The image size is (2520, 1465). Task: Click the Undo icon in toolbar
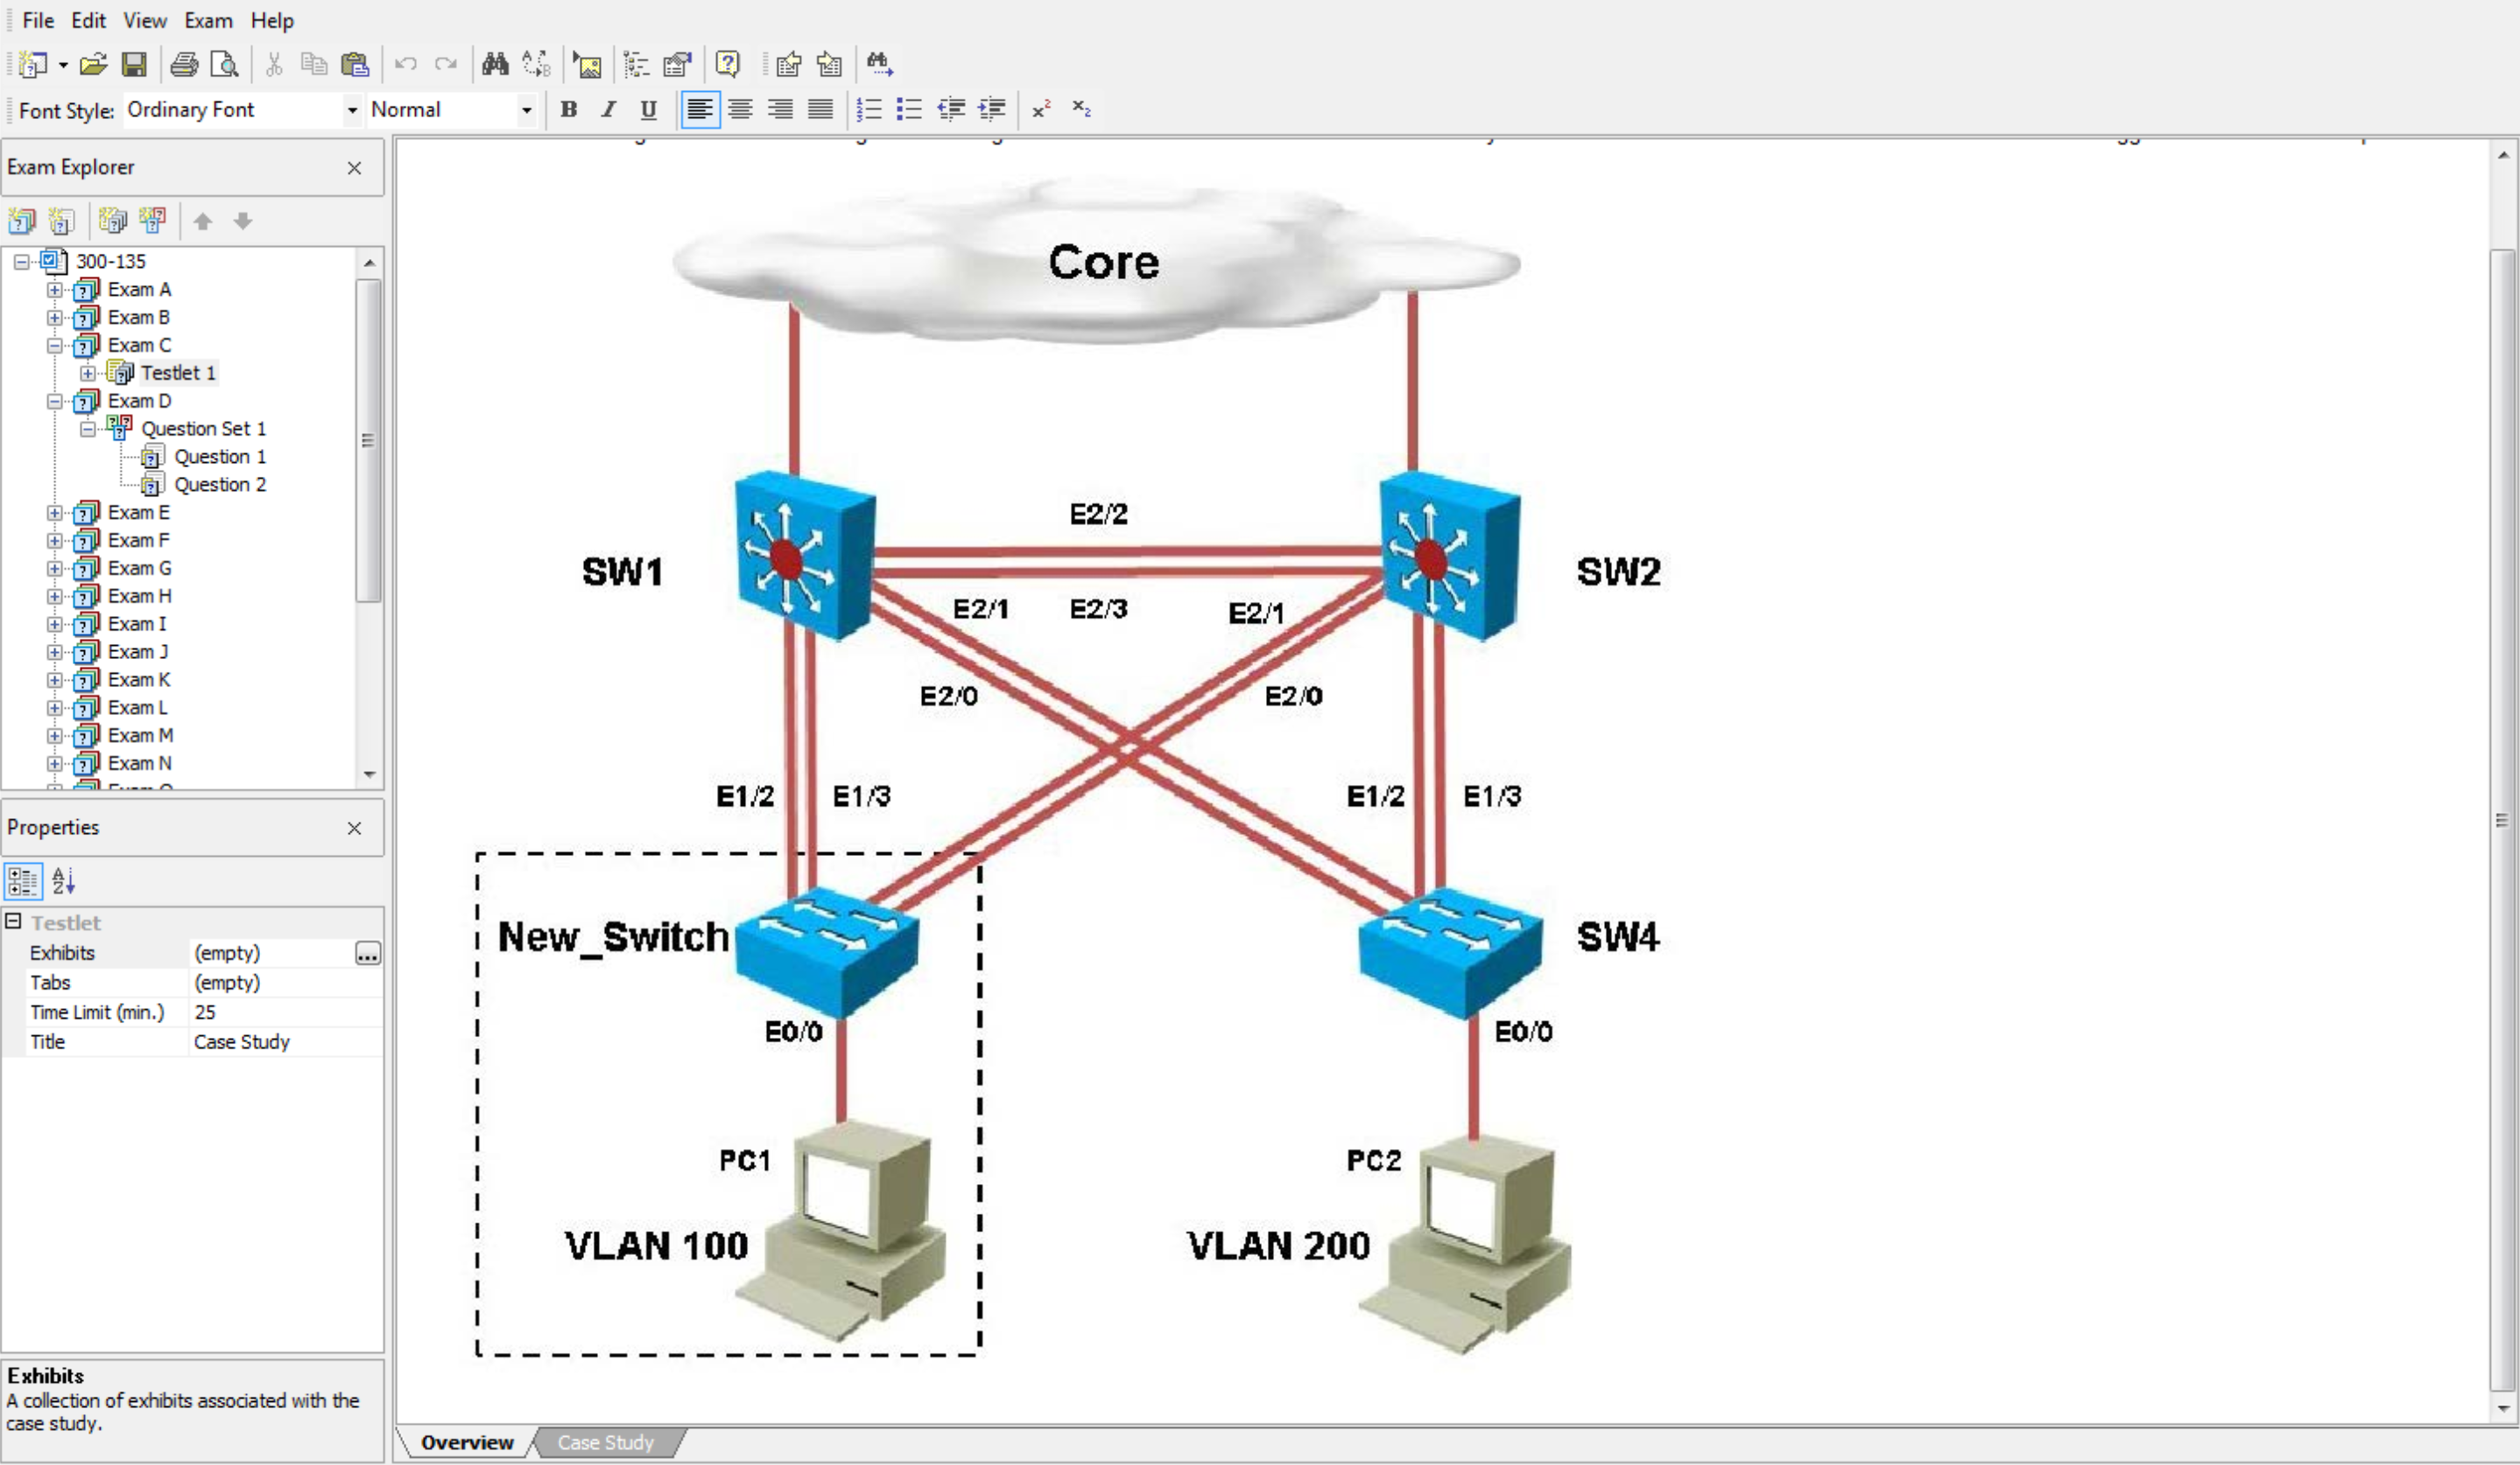click(403, 63)
